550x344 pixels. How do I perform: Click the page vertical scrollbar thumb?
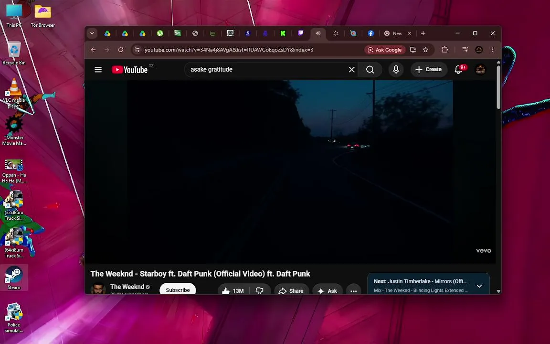tap(498, 86)
